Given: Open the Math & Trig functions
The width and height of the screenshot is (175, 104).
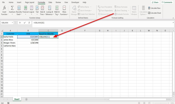Looking at the screenshot, I should [x=57, y=11].
